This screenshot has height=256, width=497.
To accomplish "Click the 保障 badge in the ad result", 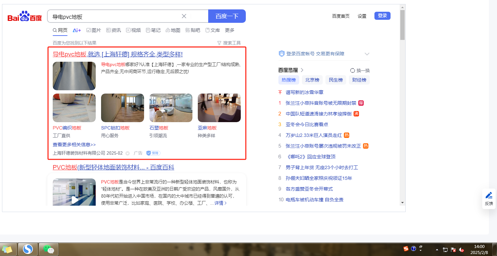I will (153, 153).
